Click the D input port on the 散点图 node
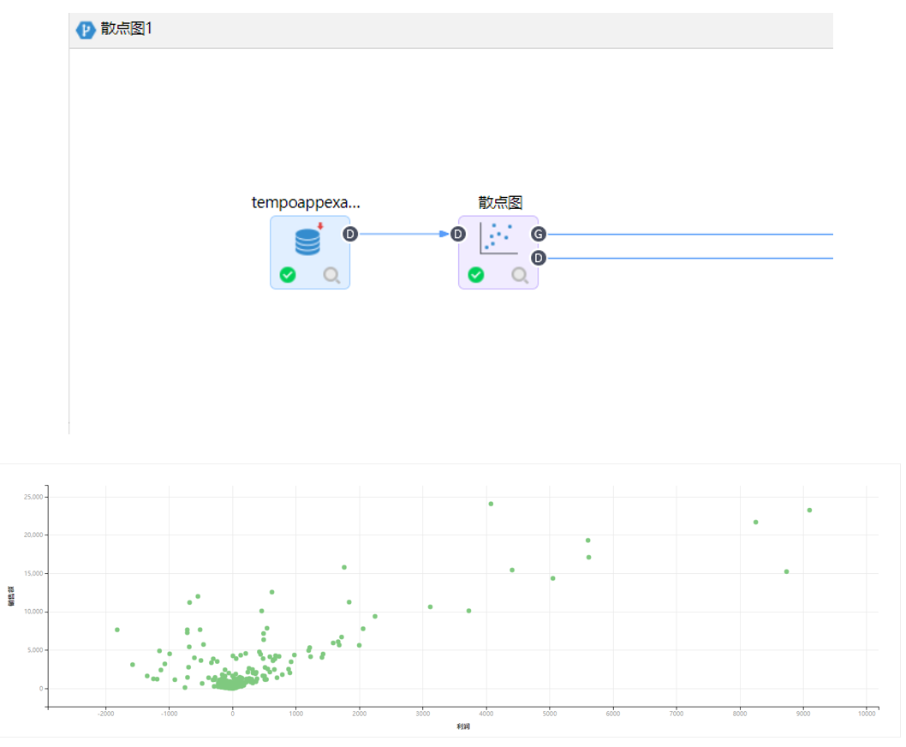The height and width of the screenshot is (747, 906). point(457,234)
